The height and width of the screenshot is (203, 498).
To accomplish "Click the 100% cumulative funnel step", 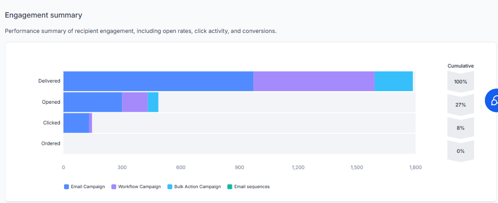I will point(461,82).
